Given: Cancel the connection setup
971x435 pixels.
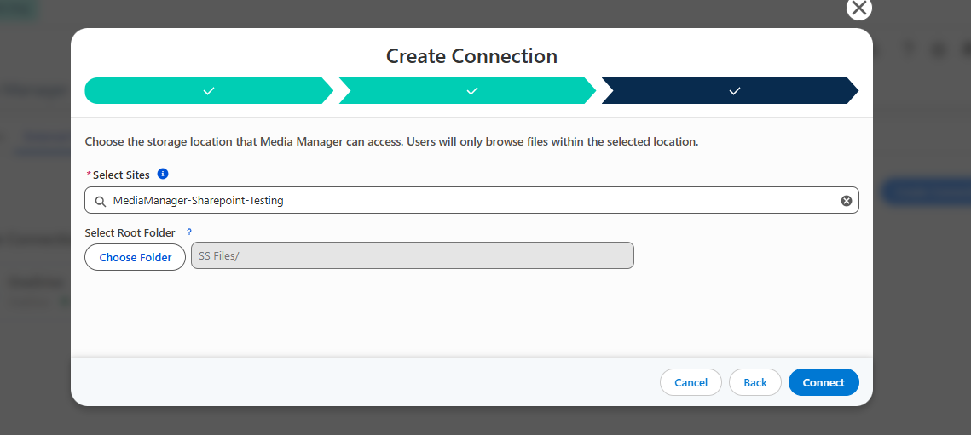Looking at the screenshot, I should point(691,382).
